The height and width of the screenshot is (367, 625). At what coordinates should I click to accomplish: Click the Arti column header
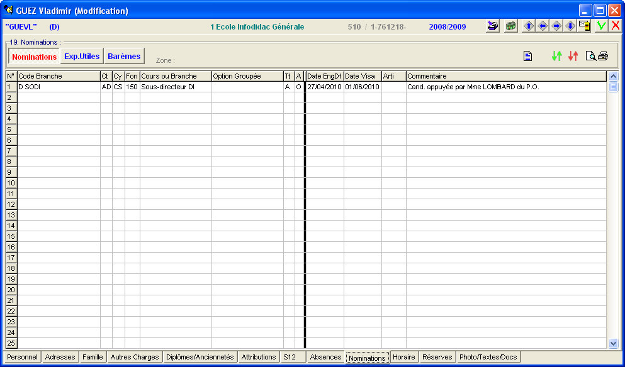click(394, 76)
